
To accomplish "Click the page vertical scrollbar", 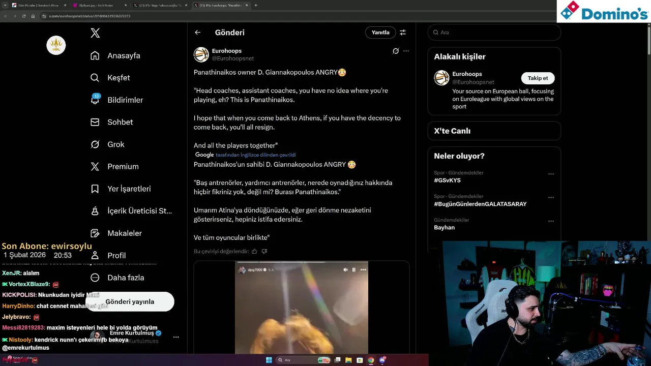I will pyautogui.click(x=648, y=41).
